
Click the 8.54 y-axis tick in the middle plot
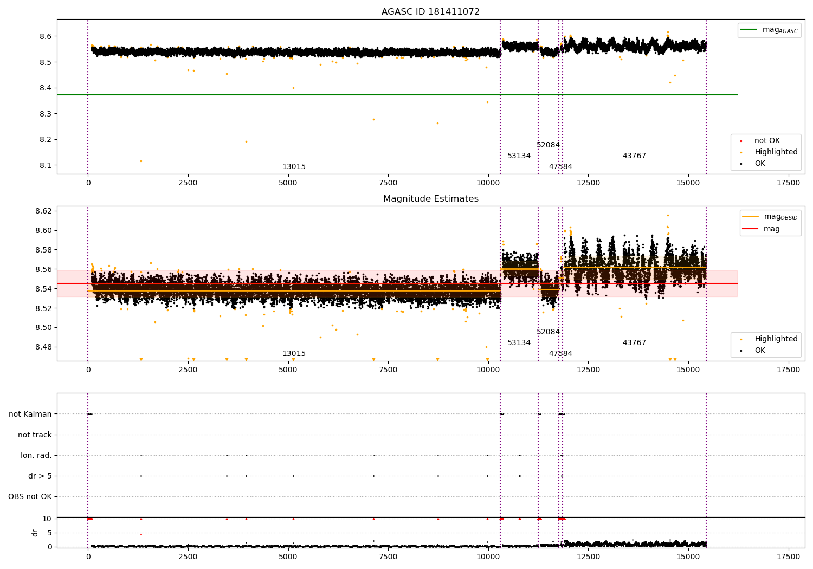pyautogui.click(x=43, y=289)
